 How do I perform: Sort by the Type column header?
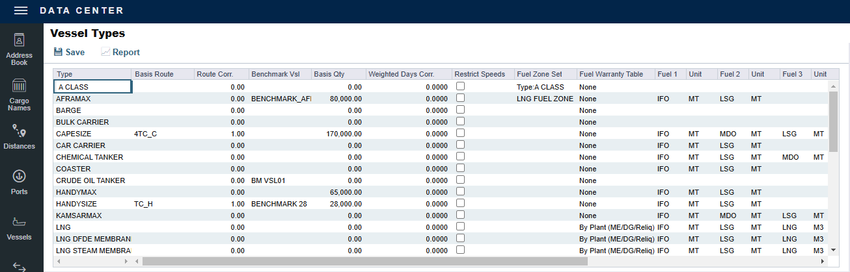pyautogui.click(x=92, y=74)
